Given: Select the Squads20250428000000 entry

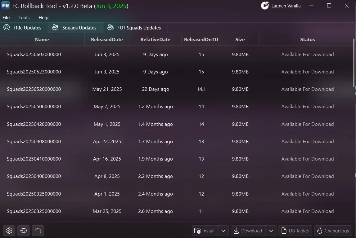Looking at the screenshot, I should 34,124.
